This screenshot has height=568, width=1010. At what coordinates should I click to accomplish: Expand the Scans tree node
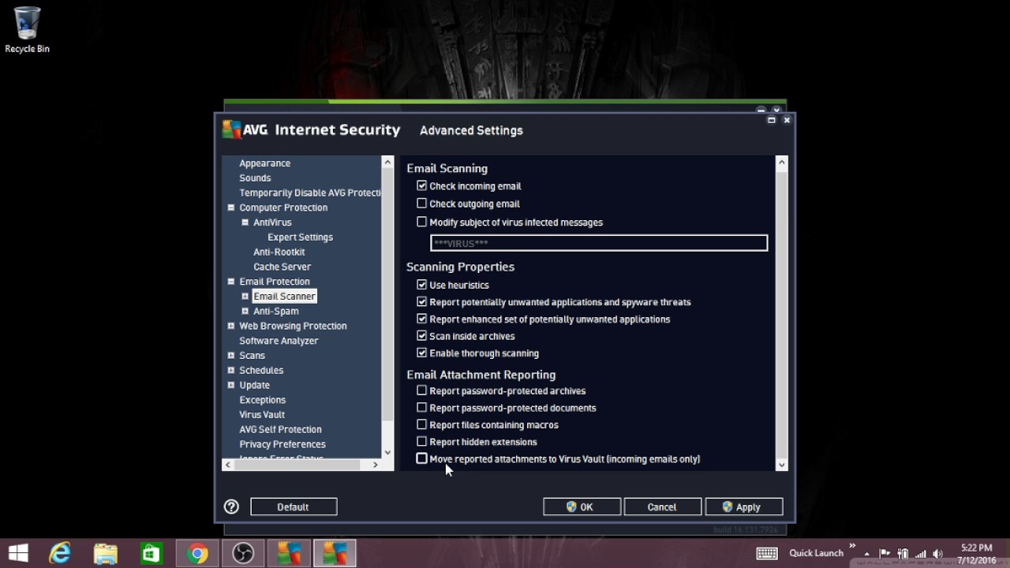(x=231, y=355)
